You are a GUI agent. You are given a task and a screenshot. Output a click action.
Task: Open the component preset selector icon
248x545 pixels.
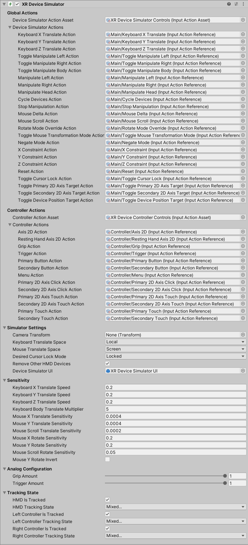(236, 4)
